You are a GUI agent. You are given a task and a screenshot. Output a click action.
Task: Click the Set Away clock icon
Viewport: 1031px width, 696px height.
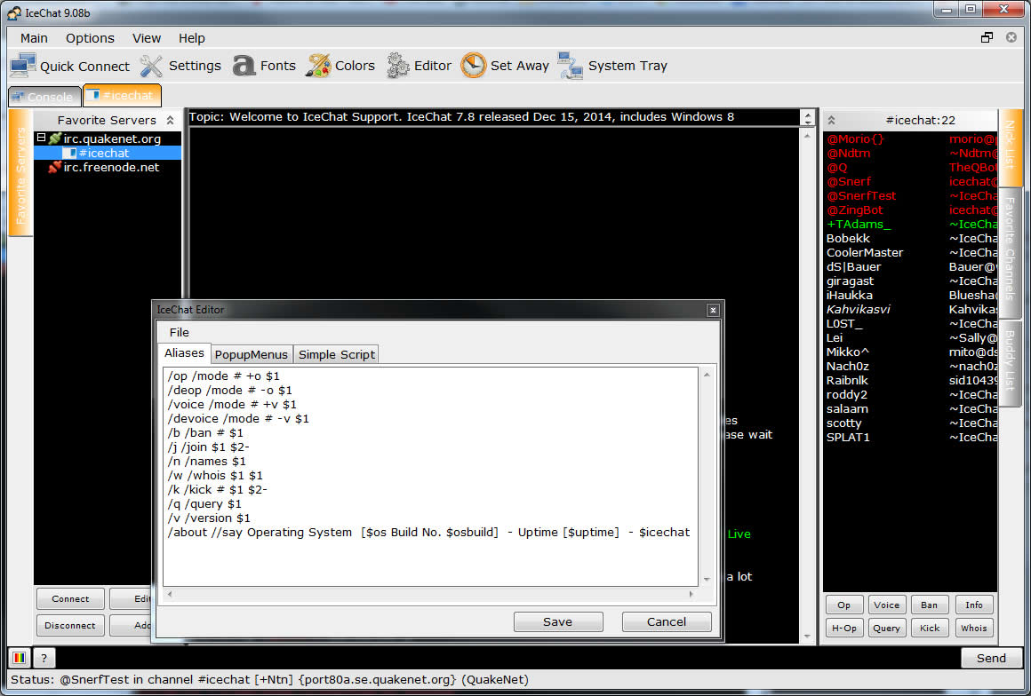coord(473,66)
